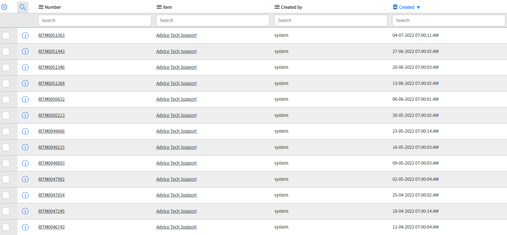Open the Item column options menu
Image resolution: width=507 pixels, height=235 pixels.
(159, 7)
